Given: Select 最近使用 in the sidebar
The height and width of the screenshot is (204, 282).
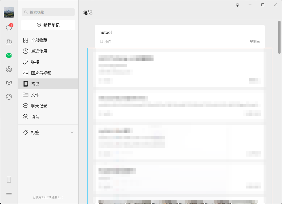Looking at the screenshot, I should [48, 51].
